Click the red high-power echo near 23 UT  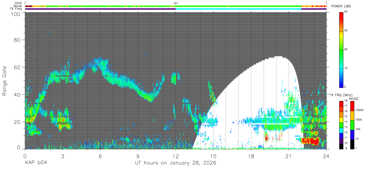[x=310, y=141]
